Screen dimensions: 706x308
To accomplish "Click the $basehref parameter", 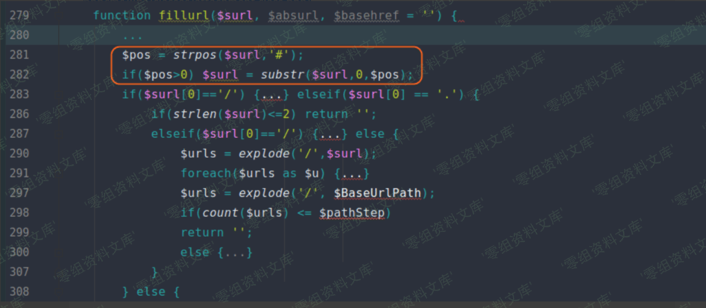I will pos(366,16).
